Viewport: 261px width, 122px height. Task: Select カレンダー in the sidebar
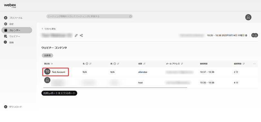(x=17, y=30)
